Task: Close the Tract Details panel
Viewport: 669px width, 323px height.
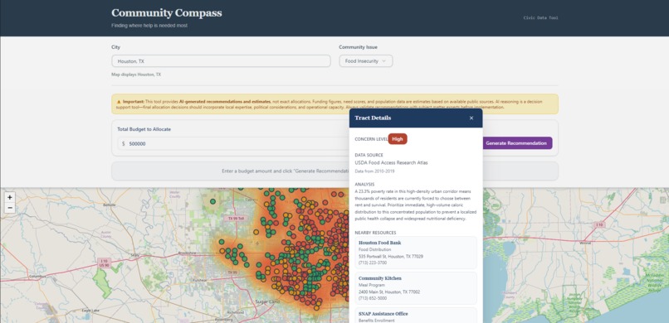Action: [x=471, y=118]
